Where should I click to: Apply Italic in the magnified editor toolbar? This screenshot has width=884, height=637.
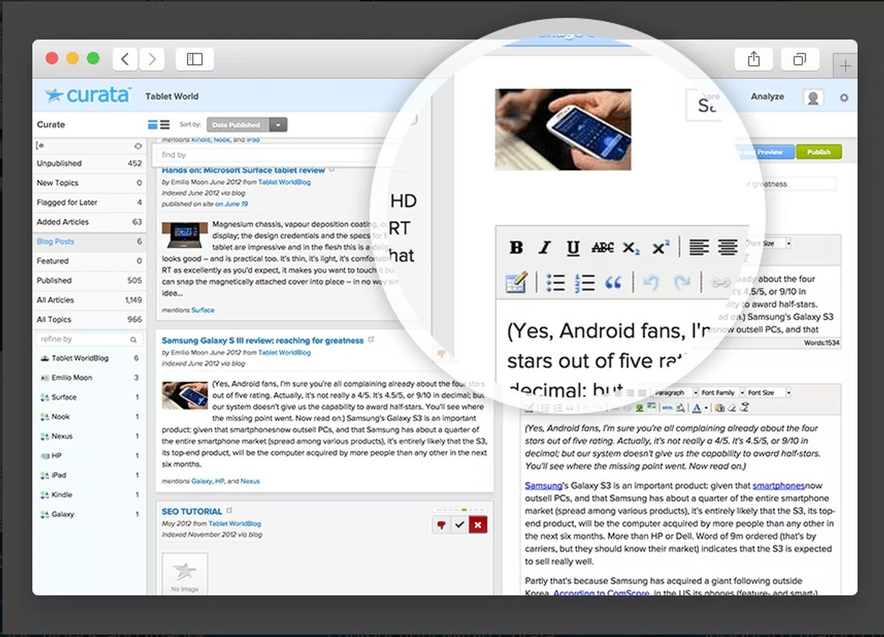(x=545, y=247)
